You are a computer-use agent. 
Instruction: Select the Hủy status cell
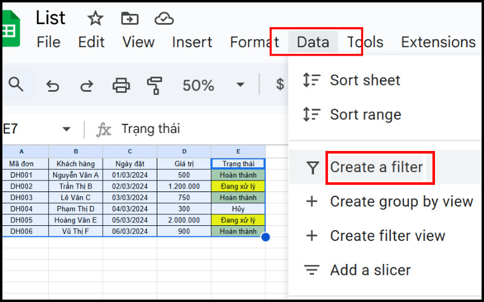tap(238, 209)
